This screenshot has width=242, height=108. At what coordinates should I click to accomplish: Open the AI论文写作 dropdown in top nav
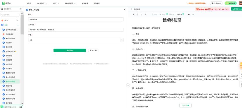(x=42, y=3)
